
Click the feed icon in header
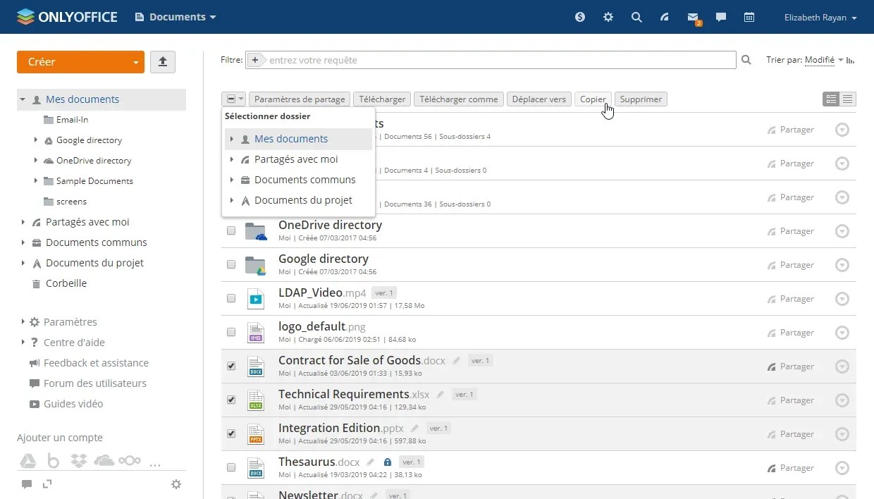(x=665, y=18)
